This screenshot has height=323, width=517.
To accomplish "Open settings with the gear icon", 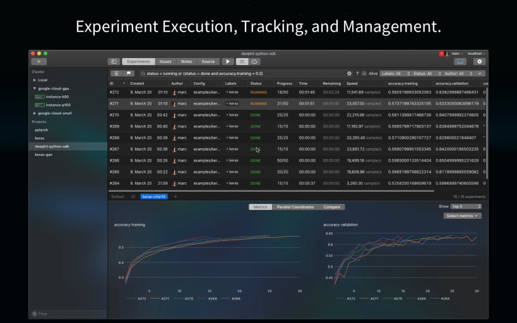I will coord(479,62).
